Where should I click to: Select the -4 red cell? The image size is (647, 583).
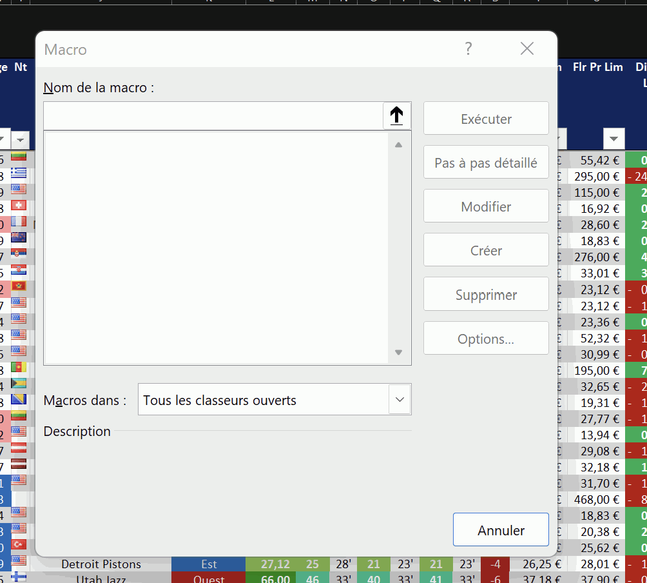pyautogui.click(x=495, y=564)
